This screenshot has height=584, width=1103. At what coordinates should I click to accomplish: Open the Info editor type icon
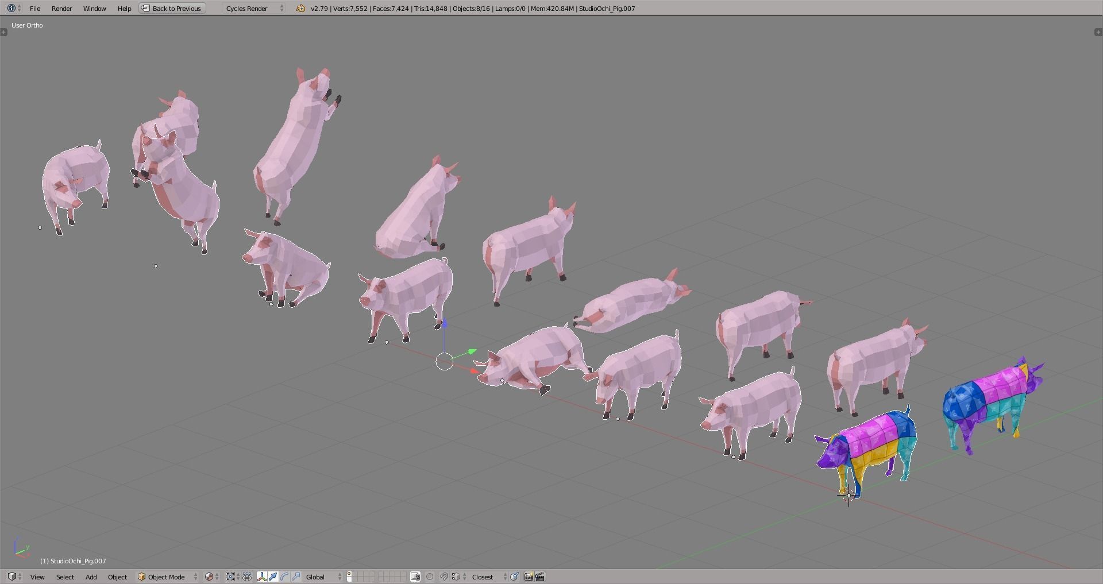(11, 8)
